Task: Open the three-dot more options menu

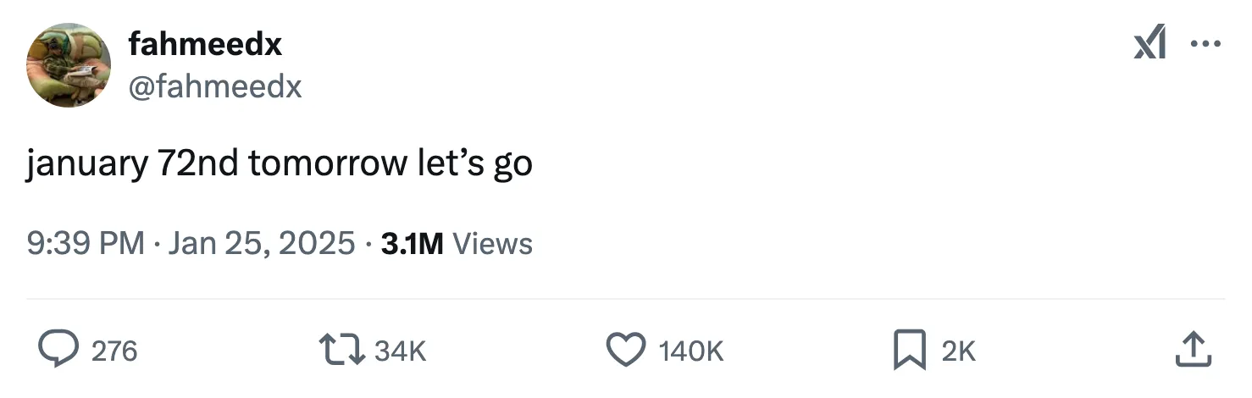Action: (1206, 44)
